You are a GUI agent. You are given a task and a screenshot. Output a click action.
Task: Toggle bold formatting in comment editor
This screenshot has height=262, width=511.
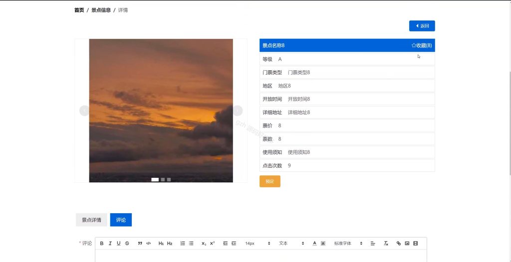point(102,243)
